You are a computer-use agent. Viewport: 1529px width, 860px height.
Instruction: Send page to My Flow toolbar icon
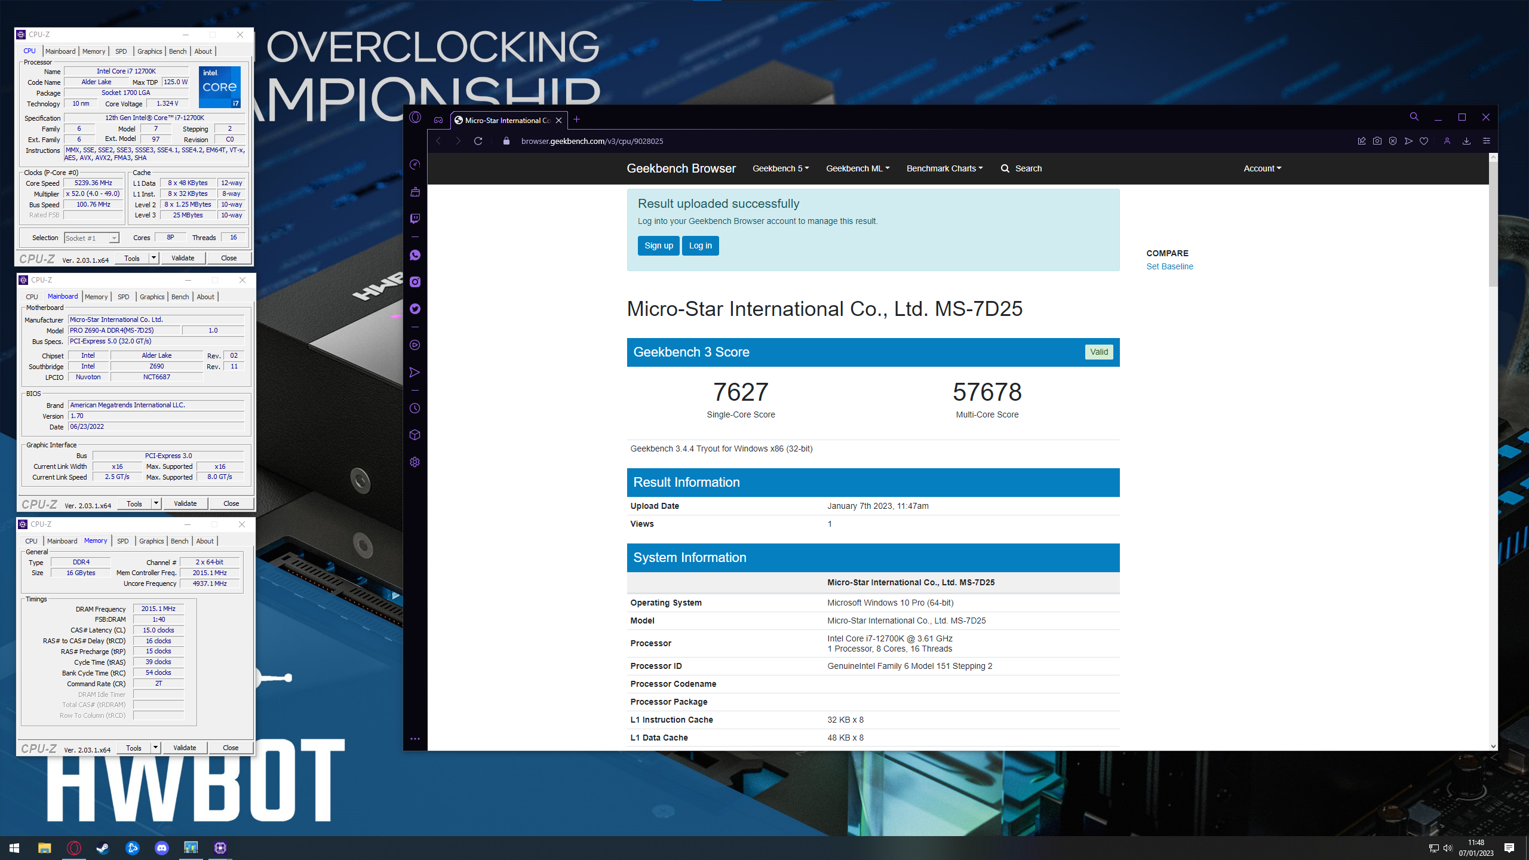click(x=1408, y=141)
